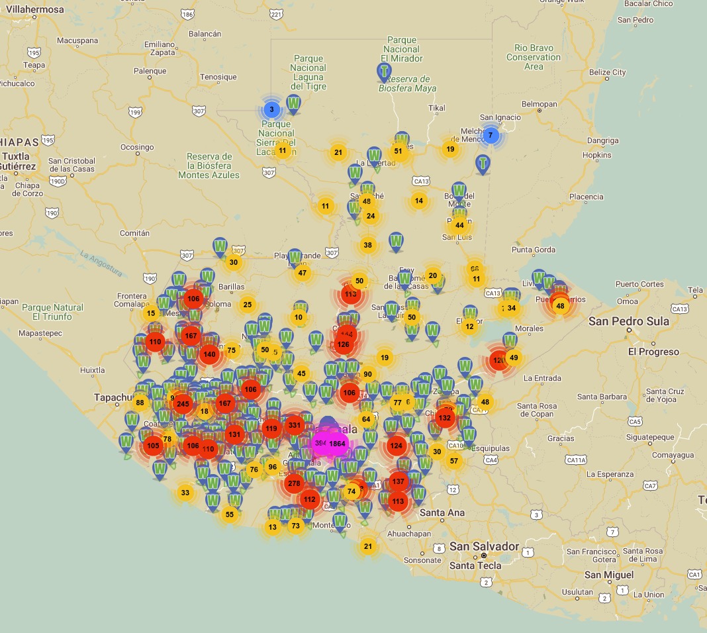Click the magenta 394 cluster marker
The height and width of the screenshot is (633, 707).
pyautogui.click(x=320, y=443)
